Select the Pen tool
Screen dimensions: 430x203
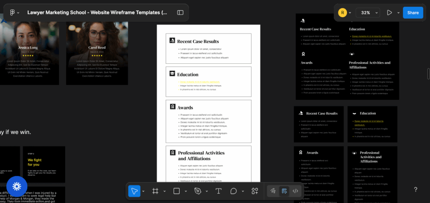point(198,191)
